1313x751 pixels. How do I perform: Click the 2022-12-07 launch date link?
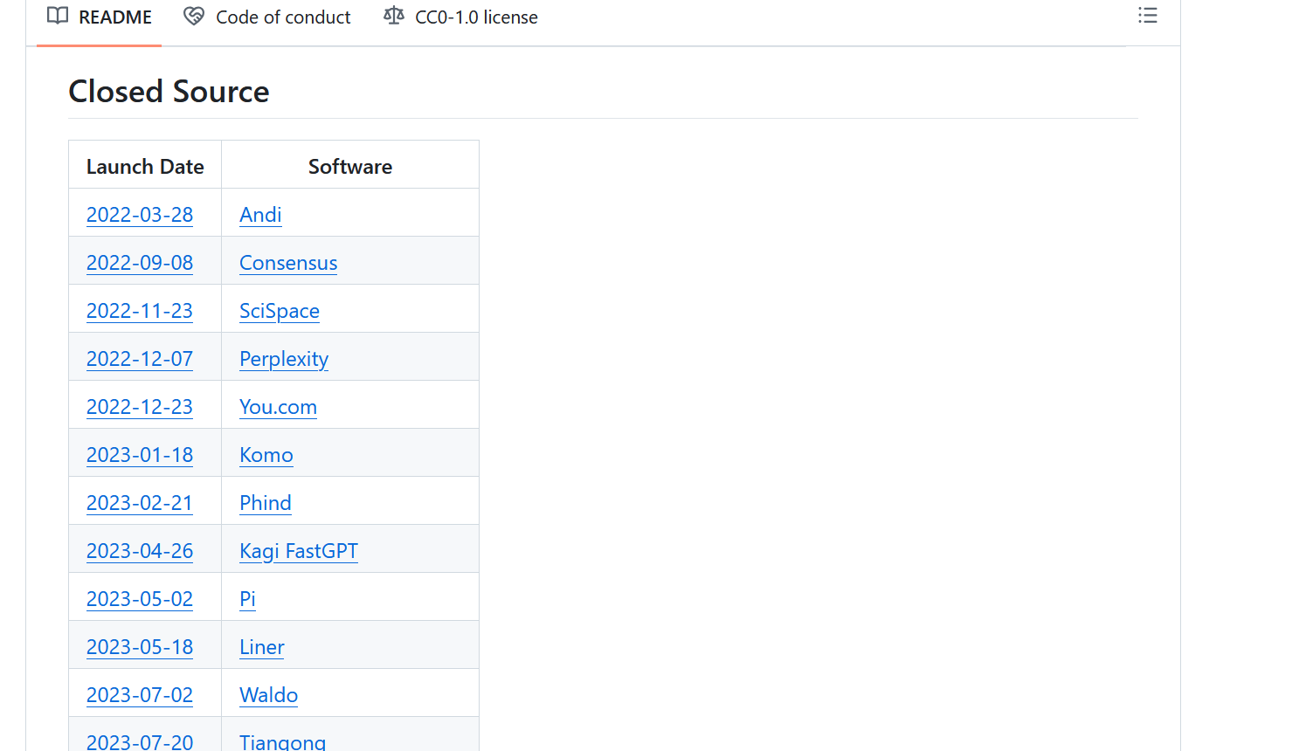(140, 359)
